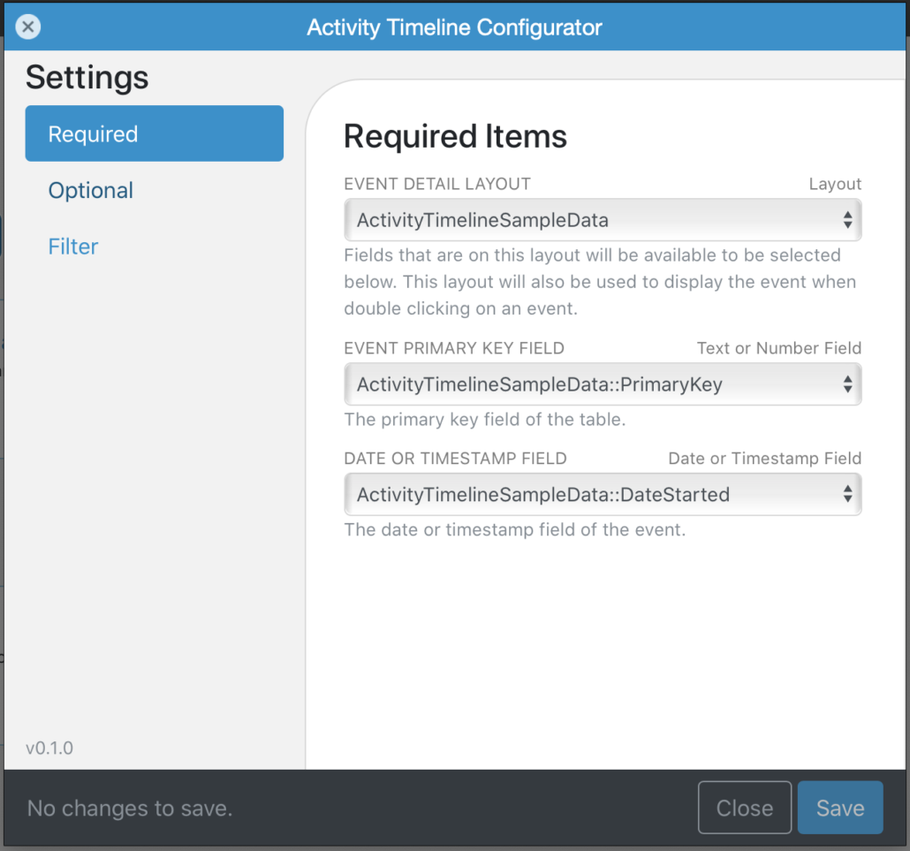The image size is (910, 851).
Task: Open the Date or Timestamp Field dropdown
Action: click(603, 494)
